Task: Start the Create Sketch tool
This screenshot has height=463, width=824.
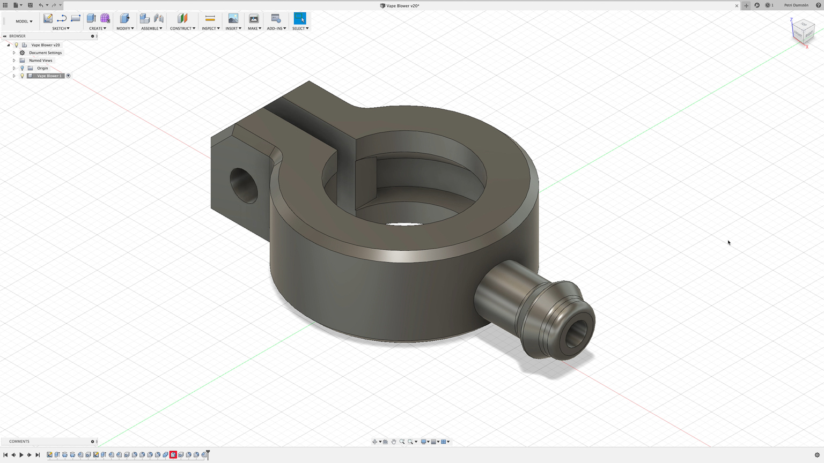Action: 48,19
